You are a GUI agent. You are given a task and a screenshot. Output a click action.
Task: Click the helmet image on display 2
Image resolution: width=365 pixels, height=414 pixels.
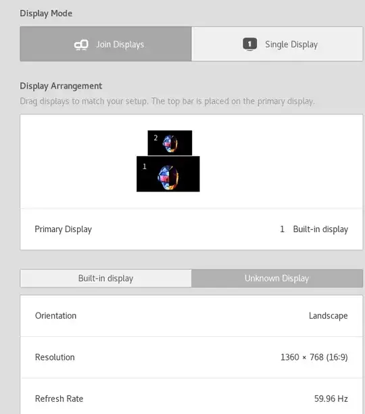point(170,143)
